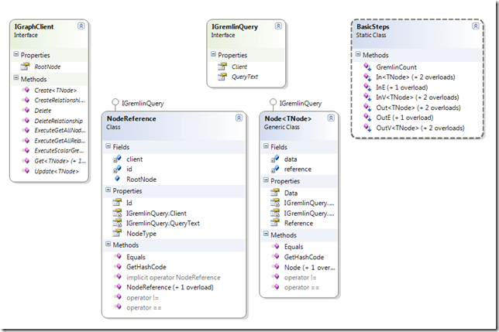The image size is (499, 332).
Task: Click the GetHashCode method icon in Node<TNode>
Action: pos(274,256)
